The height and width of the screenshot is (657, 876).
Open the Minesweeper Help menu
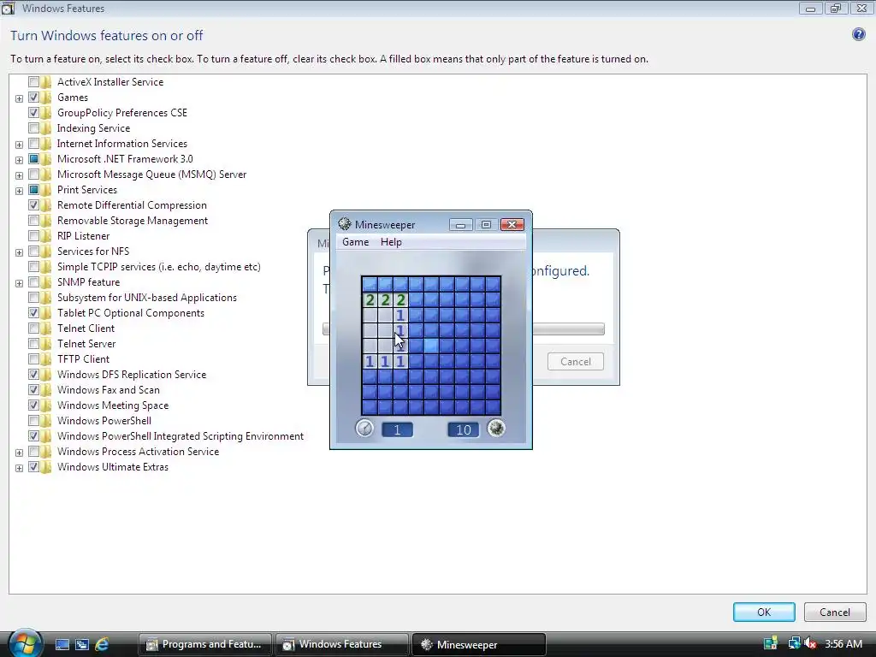coord(390,242)
